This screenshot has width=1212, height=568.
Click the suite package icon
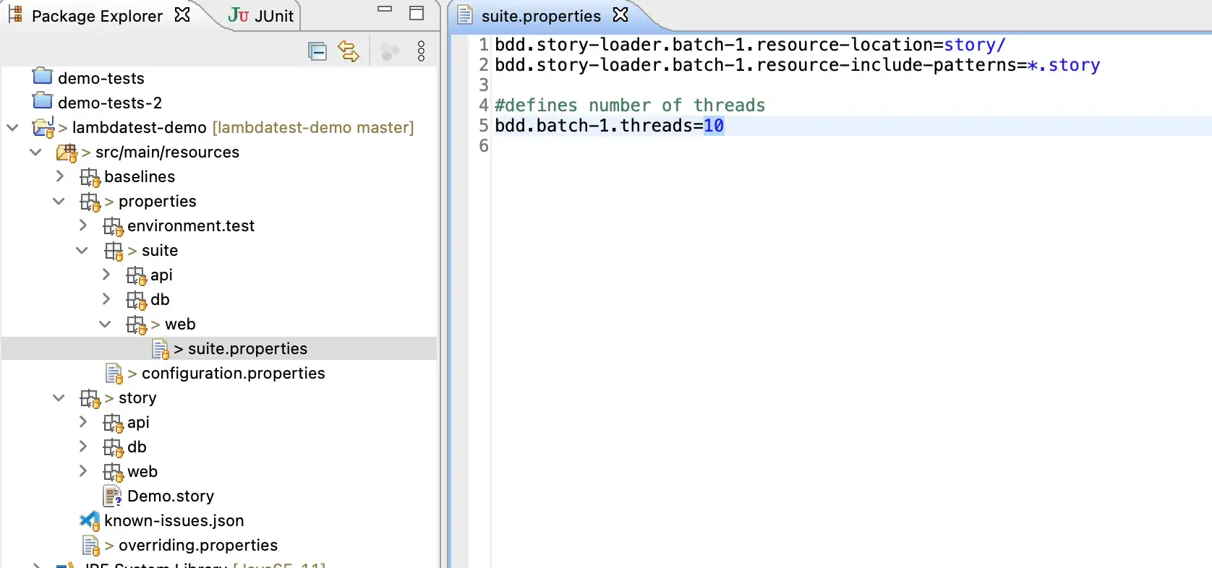coord(113,251)
